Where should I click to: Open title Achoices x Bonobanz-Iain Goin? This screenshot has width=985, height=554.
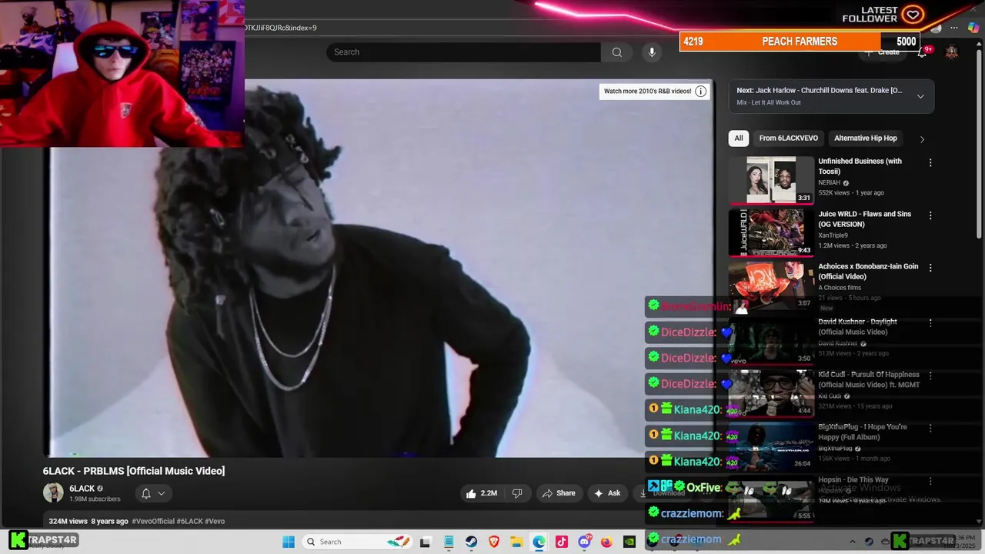[868, 272]
